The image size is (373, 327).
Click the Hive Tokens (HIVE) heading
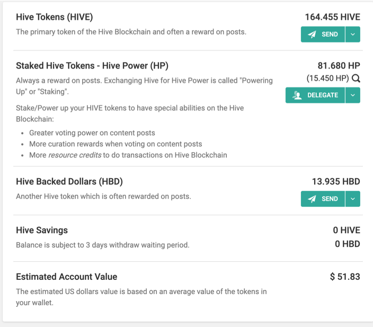coord(55,17)
